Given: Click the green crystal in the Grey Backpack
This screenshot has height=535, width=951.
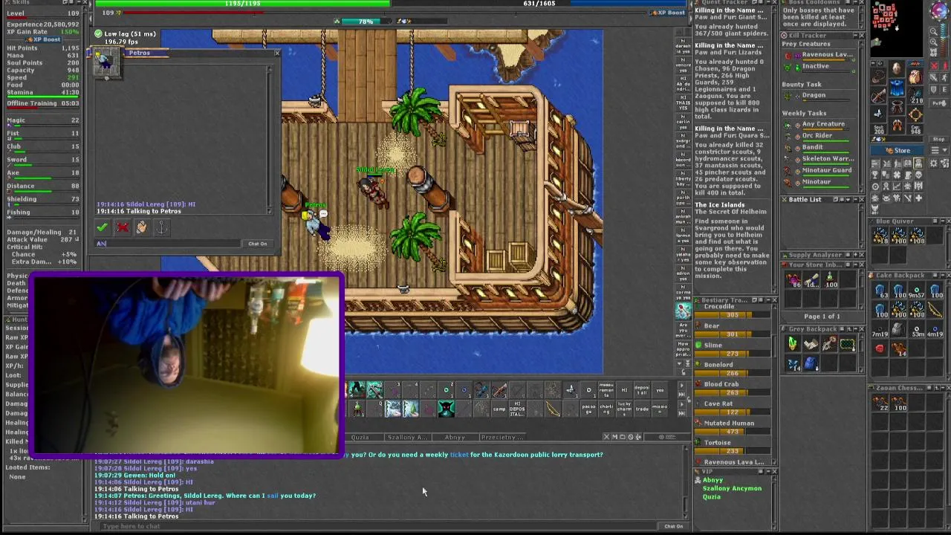Looking at the screenshot, I should (x=792, y=343).
